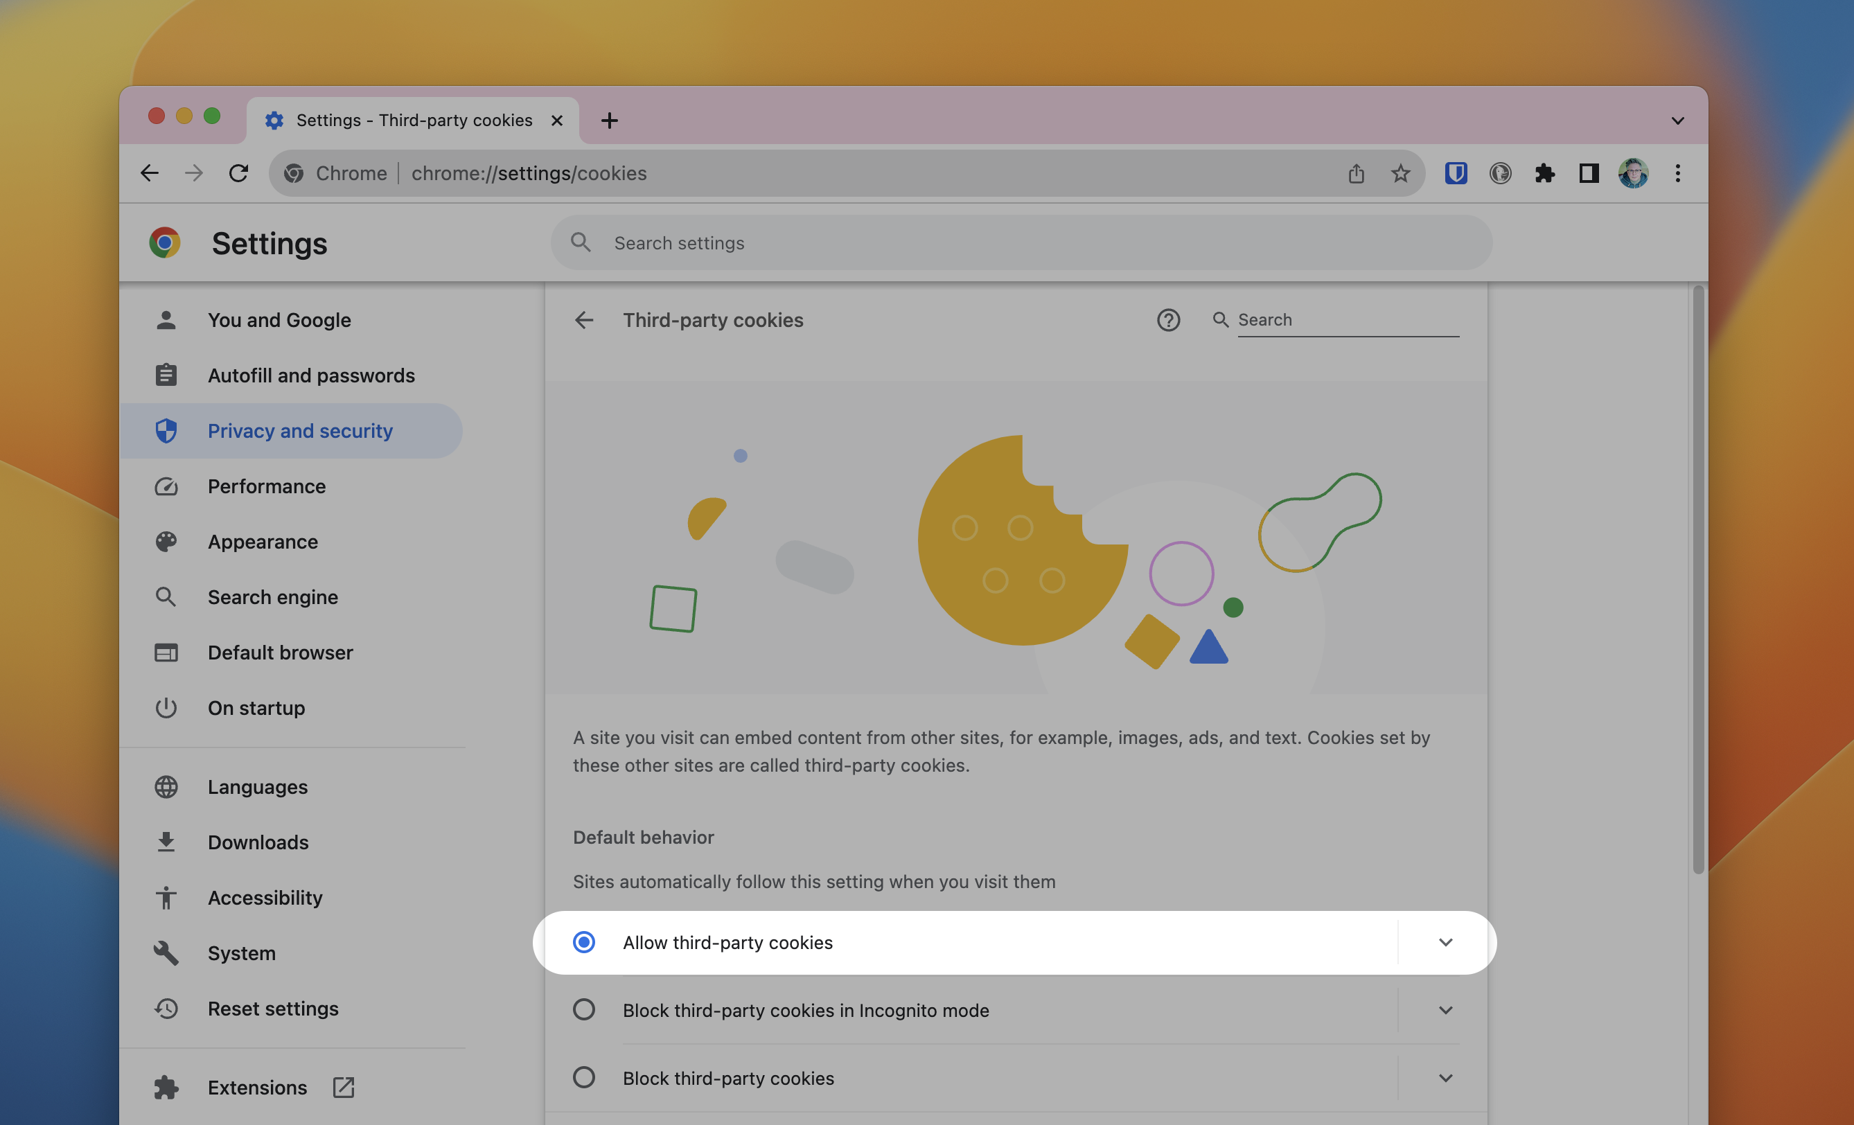Go back using Third-party cookies back arrow

tap(584, 320)
